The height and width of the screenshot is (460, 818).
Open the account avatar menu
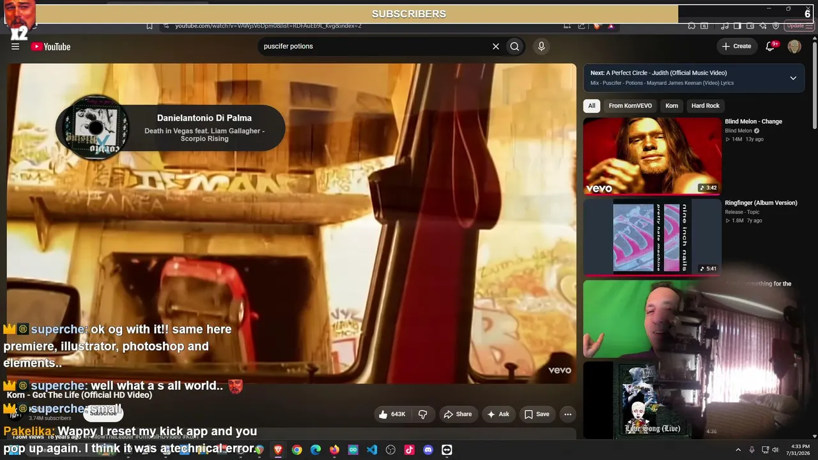coord(794,46)
